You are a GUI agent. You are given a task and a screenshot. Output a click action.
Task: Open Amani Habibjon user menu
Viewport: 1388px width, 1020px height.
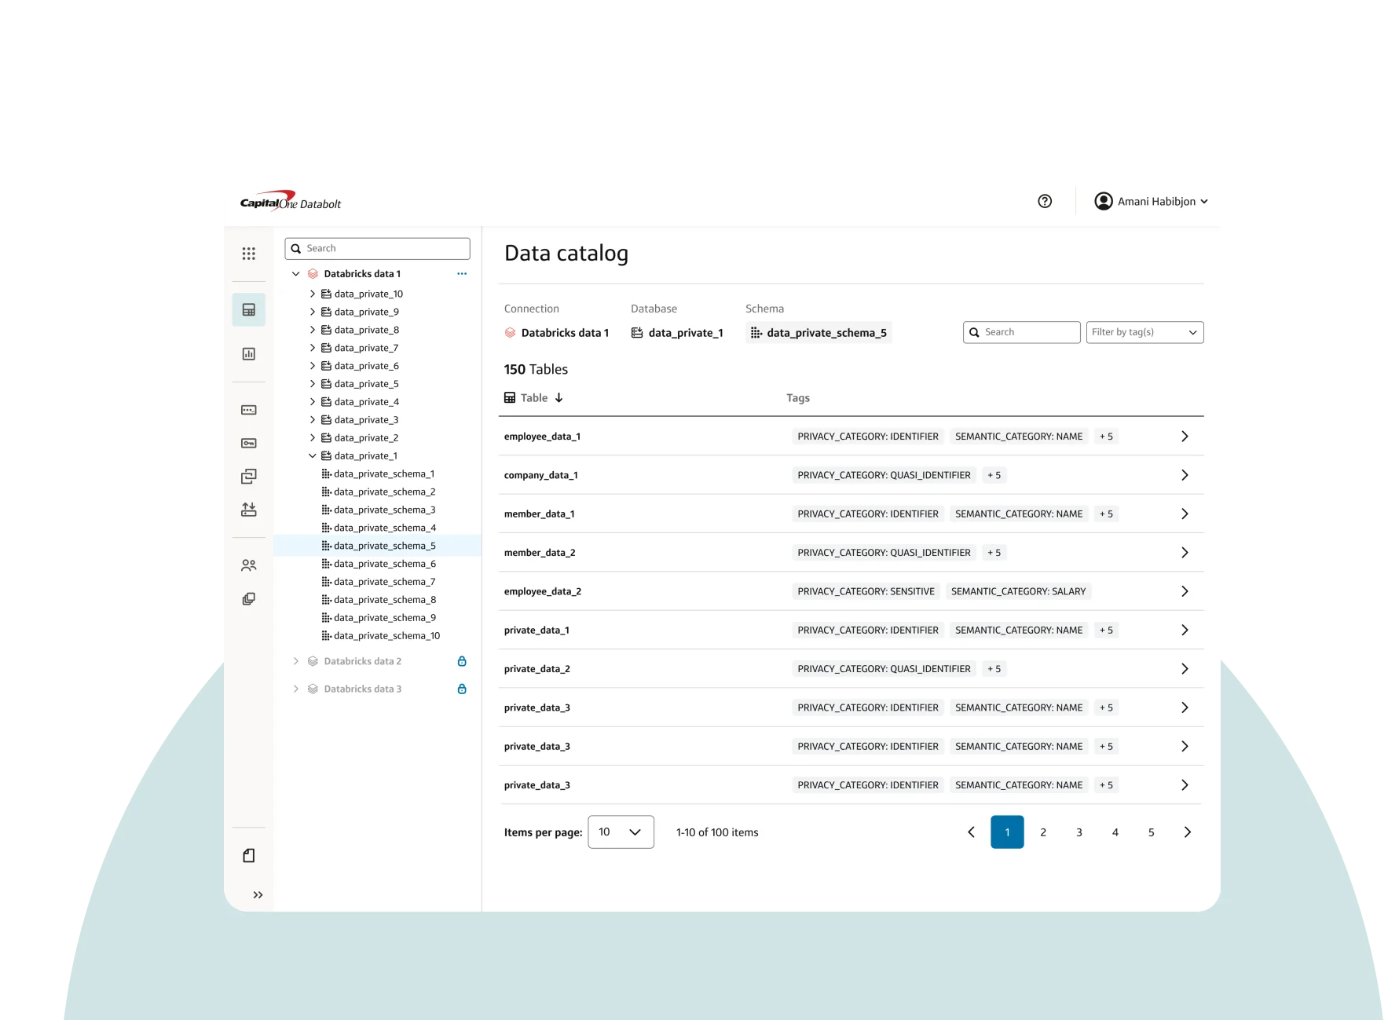coord(1151,202)
